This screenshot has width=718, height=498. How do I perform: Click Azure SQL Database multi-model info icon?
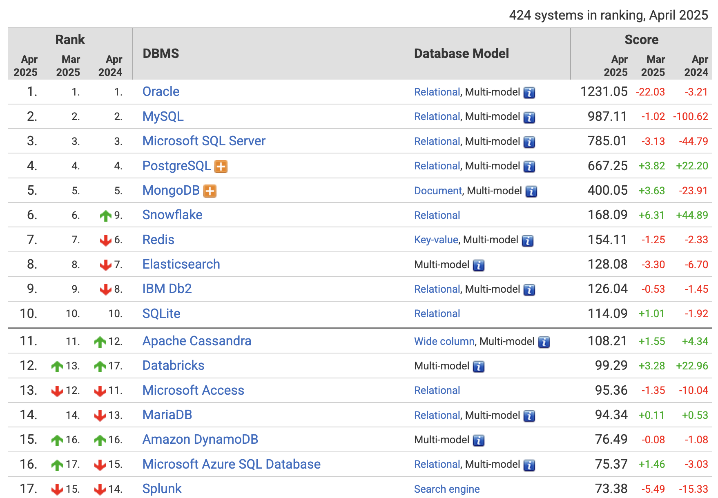(x=529, y=465)
